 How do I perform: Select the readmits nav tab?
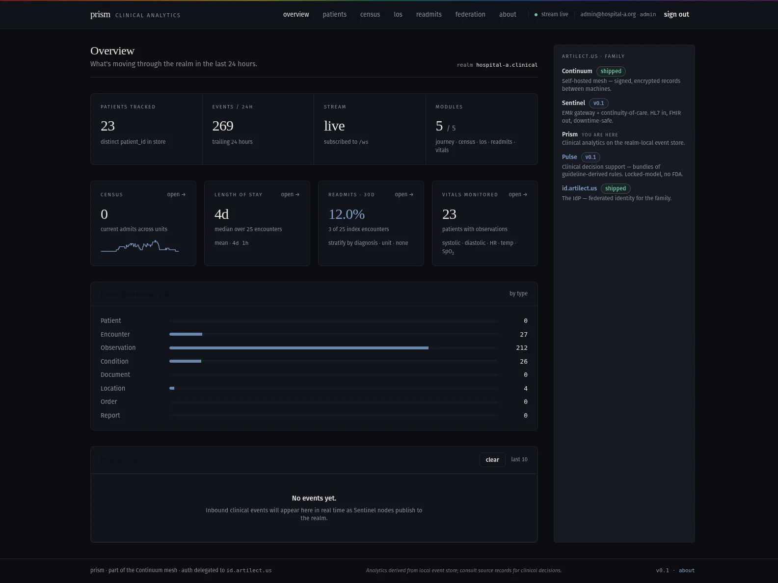(429, 14)
